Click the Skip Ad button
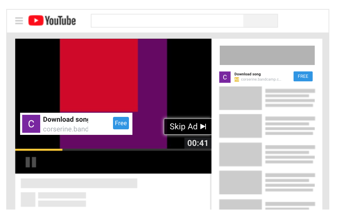Viewport: 339px width, 222px height. [x=188, y=127]
